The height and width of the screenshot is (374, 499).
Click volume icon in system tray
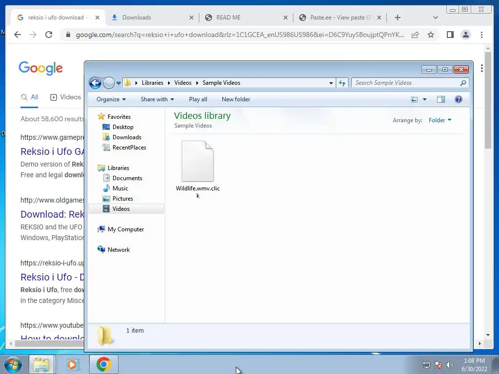click(x=450, y=365)
